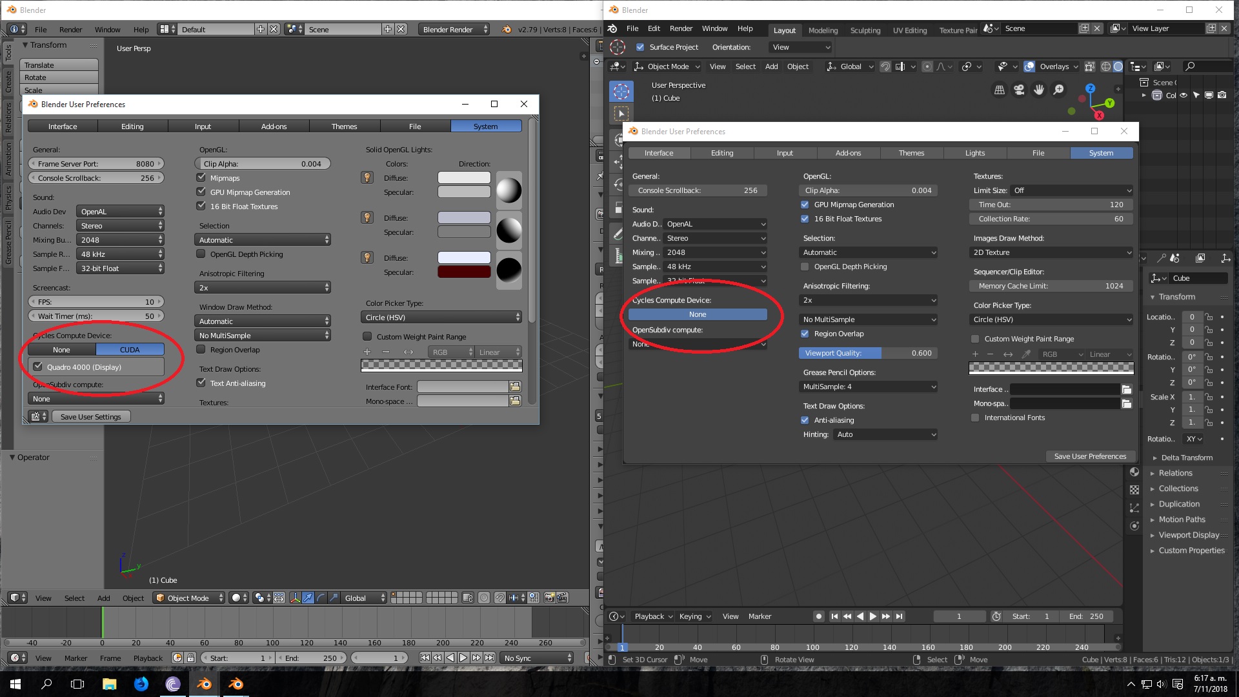Disable Quadro 4000 (Display) checkbox
1239x697 pixels.
pyautogui.click(x=38, y=367)
